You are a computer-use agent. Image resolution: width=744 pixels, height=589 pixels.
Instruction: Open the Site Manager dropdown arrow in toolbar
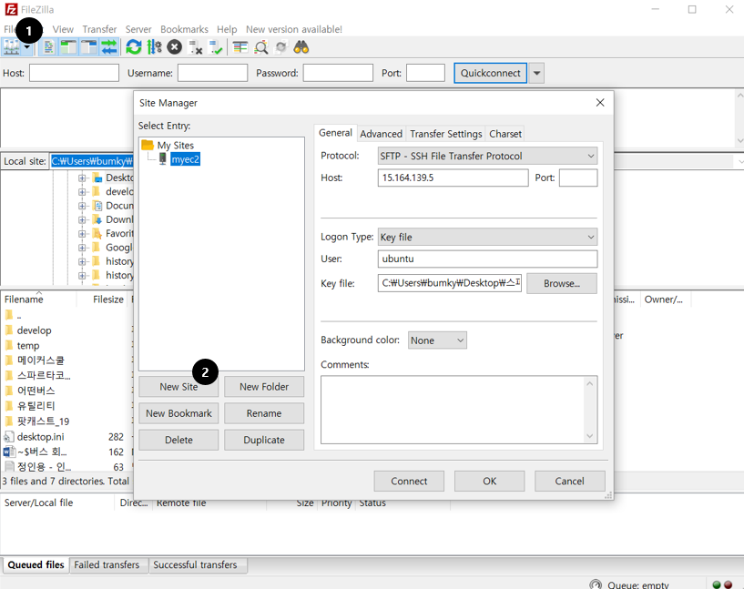[27, 47]
